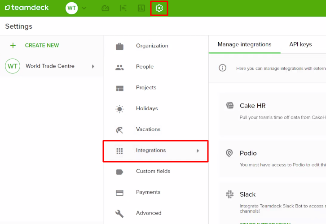Open the timeline schedule icon
326x224 pixels.
pos(123,9)
